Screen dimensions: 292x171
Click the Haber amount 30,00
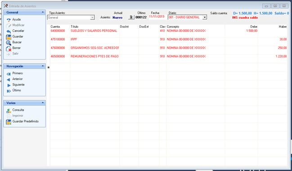[x=283, y=39]
